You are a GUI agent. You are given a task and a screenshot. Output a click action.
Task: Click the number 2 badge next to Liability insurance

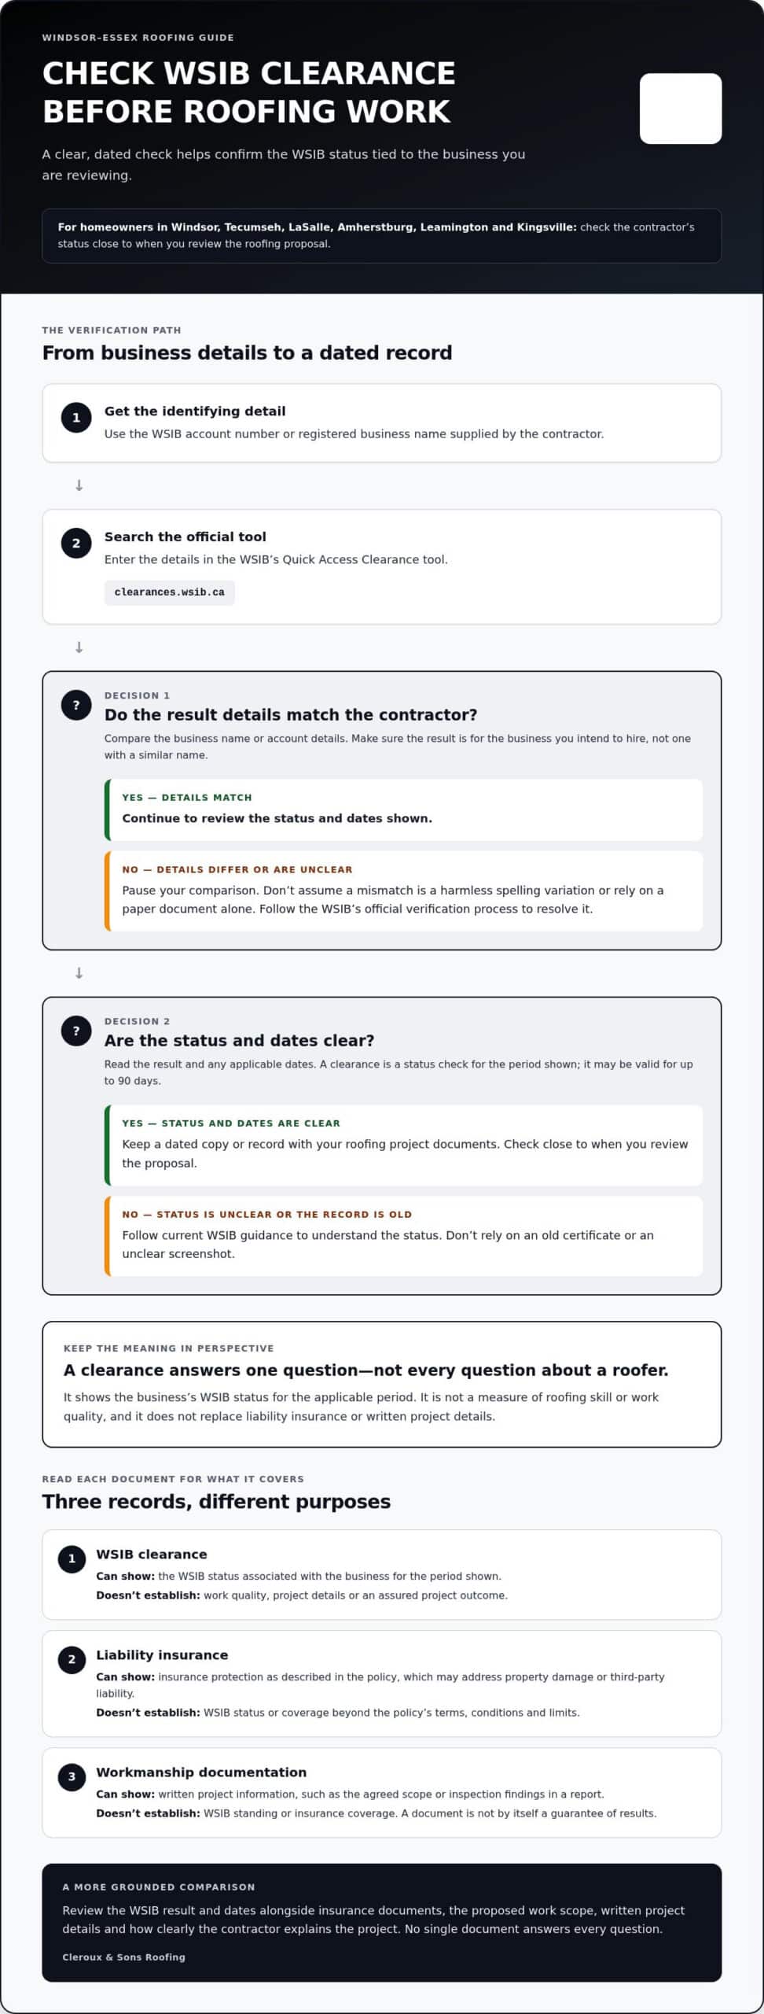pyautogui.click(x=72, y=1659)
